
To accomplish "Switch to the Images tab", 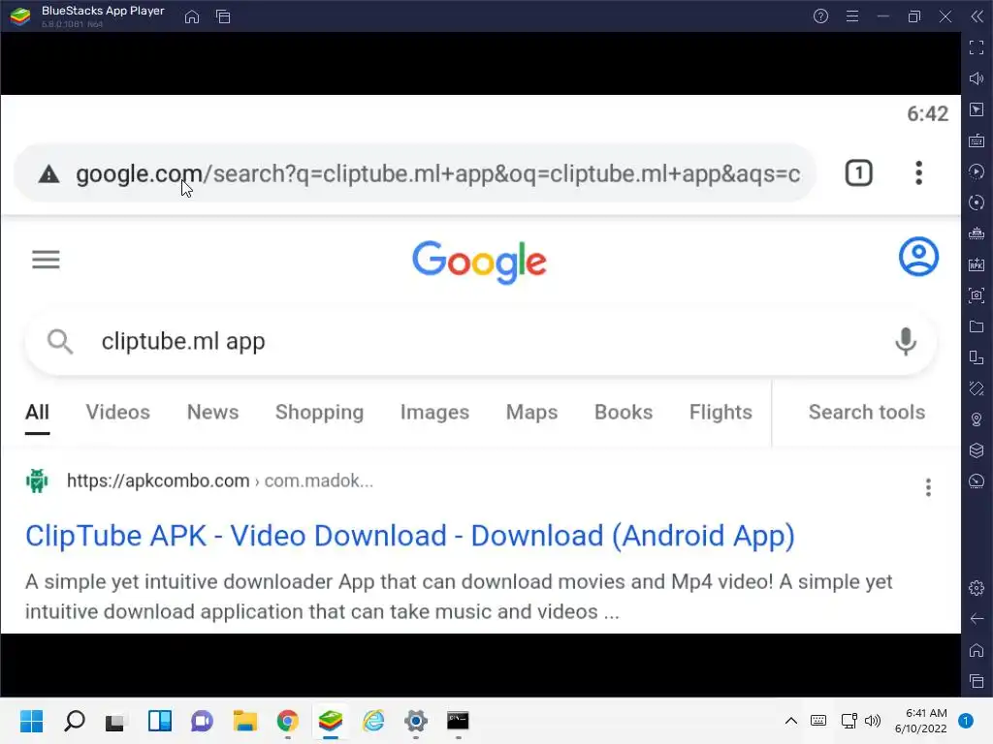I will (434, 413).
